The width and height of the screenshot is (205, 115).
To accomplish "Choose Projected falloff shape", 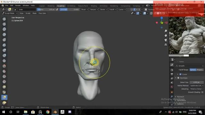I will [x=200, y=70].
